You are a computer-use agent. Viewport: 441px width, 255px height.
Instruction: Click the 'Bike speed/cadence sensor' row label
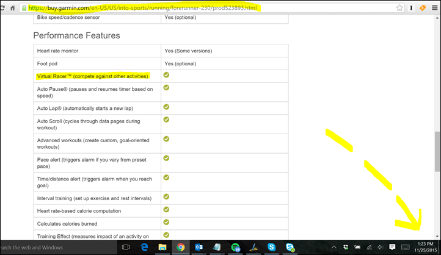[x=68, y=18]
